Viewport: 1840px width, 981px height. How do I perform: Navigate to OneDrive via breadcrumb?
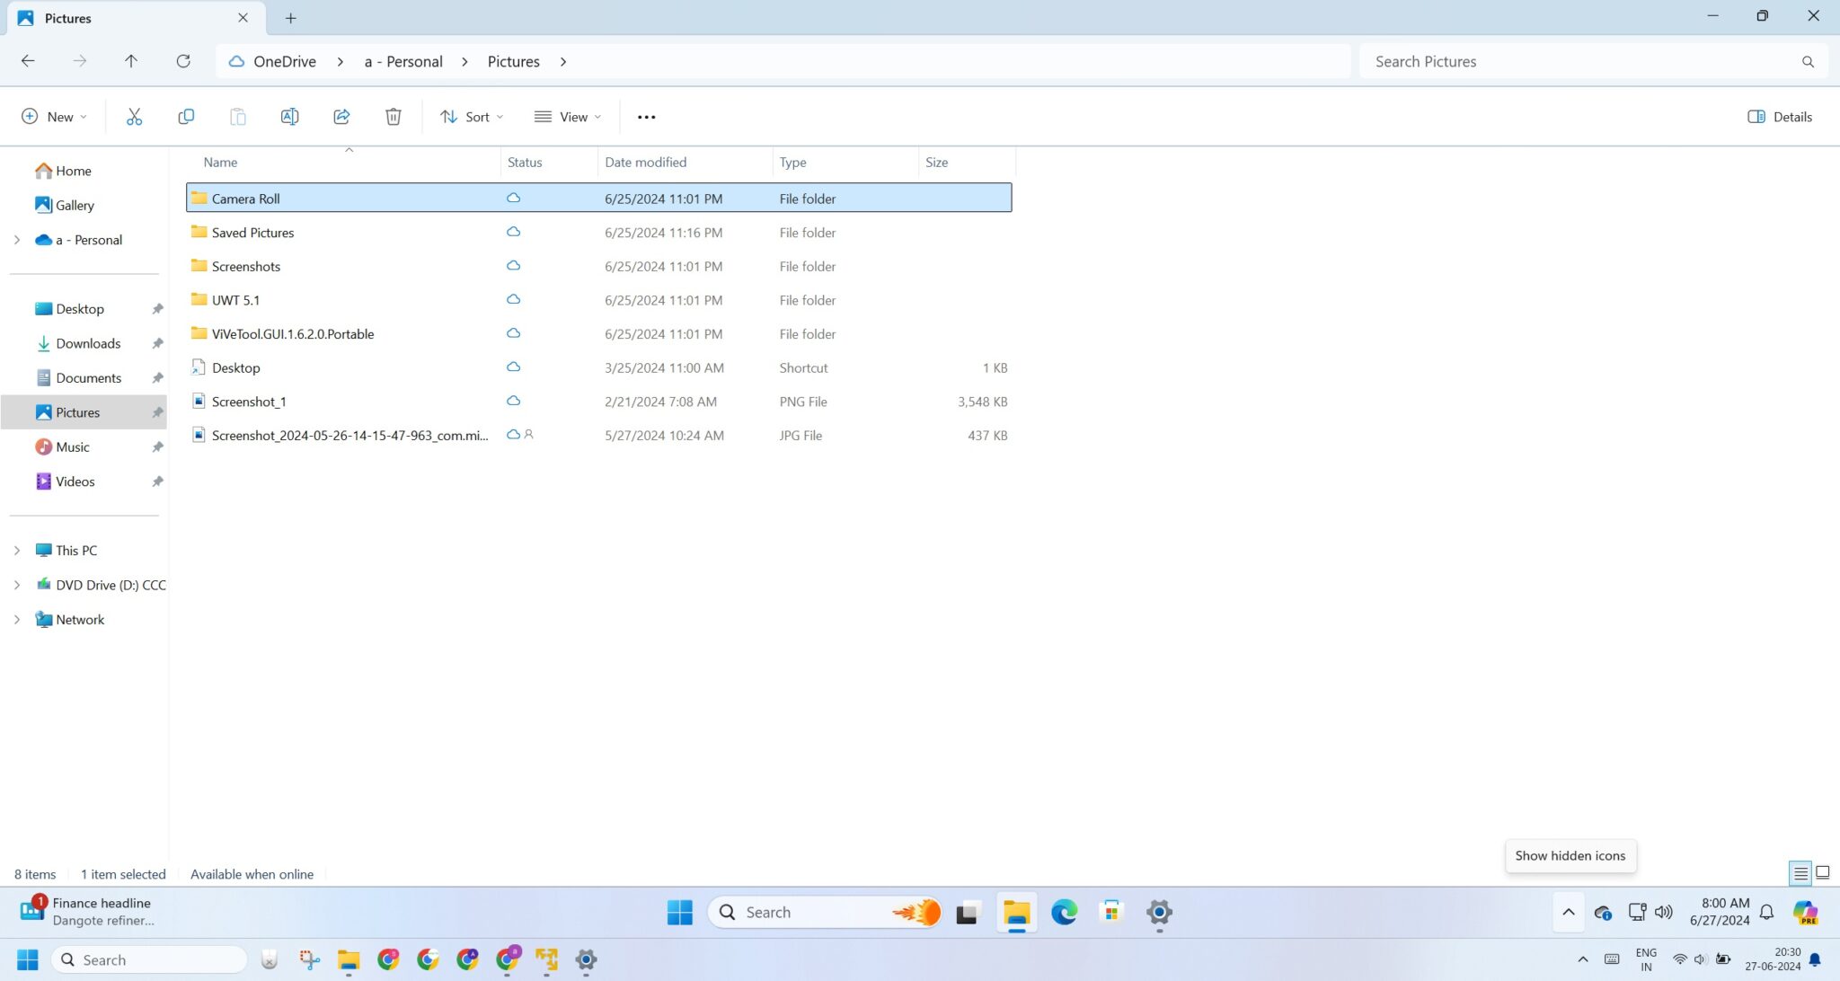tap(283, 60)
